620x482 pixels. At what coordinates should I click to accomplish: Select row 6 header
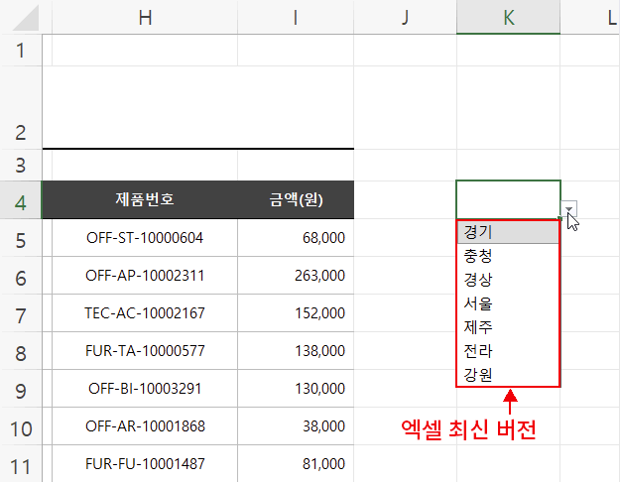(21, 275)
